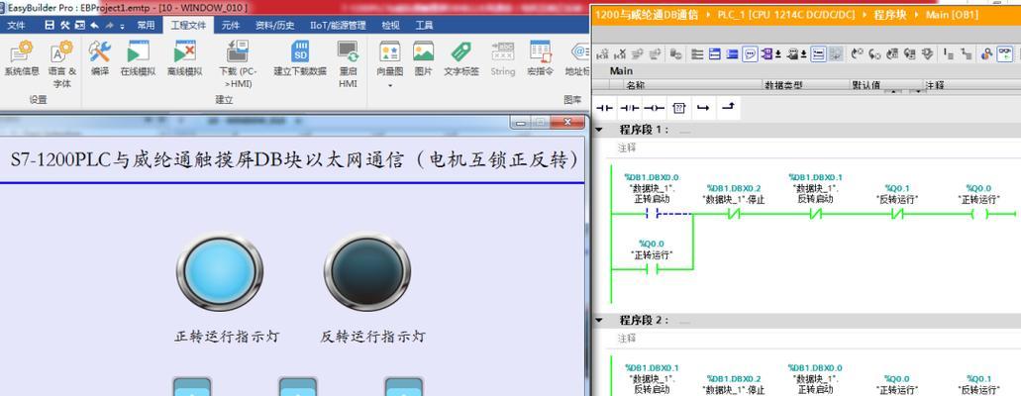Image resolution: width=1021 pixels, height=396 pixels.
Task: Insert an empty box ?? from favorites
Action: click(x=678, y=108)
